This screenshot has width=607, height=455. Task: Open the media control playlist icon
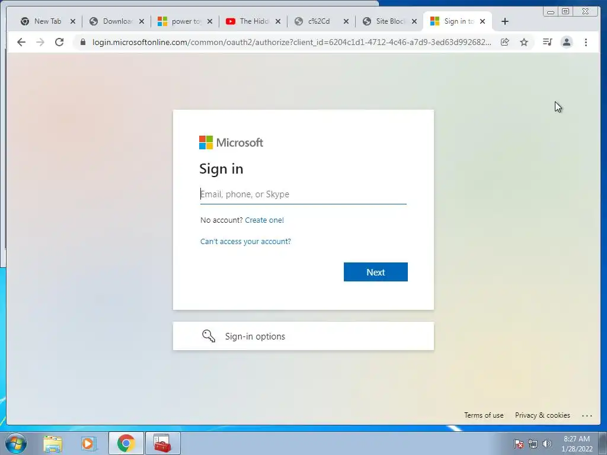(x=547, y=42)
